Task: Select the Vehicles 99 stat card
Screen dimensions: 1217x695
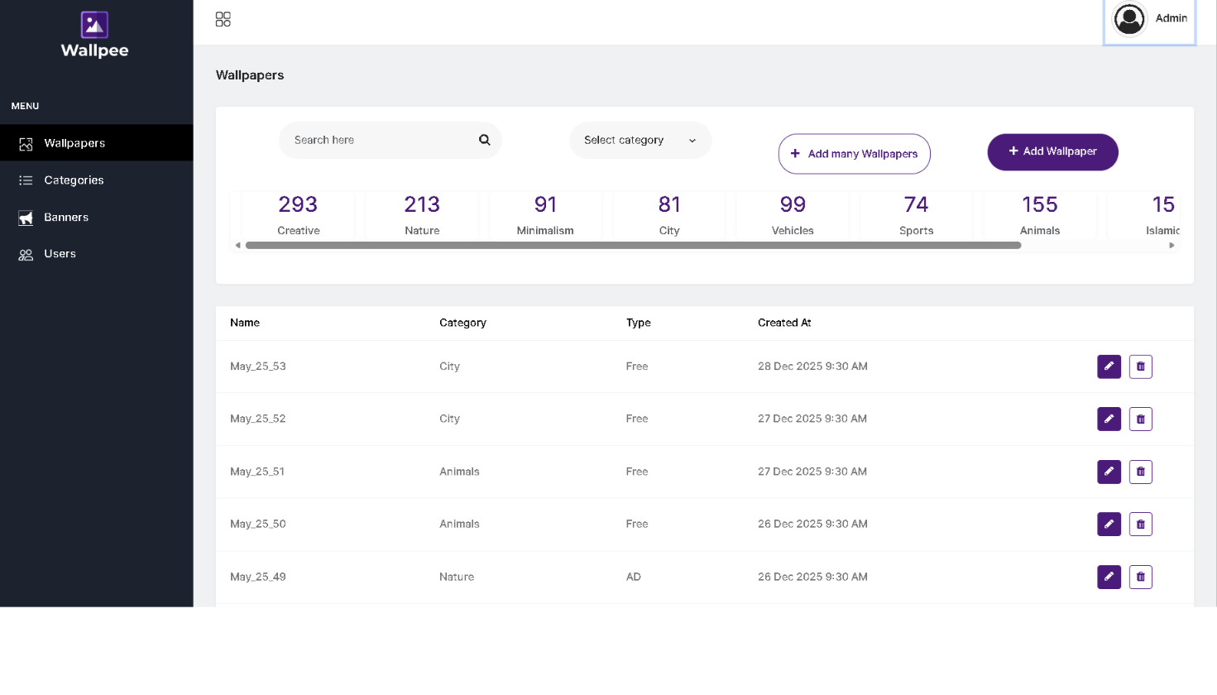Action: click(x=793, y=215)
